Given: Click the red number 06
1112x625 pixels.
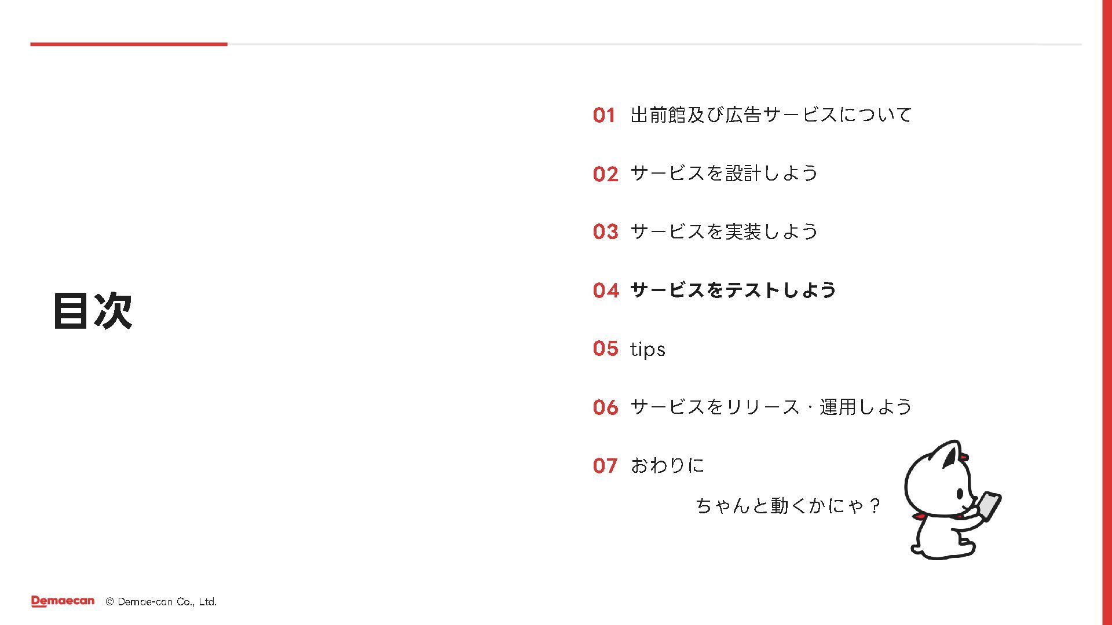Looking at the screenshot, I should [605, 407].
